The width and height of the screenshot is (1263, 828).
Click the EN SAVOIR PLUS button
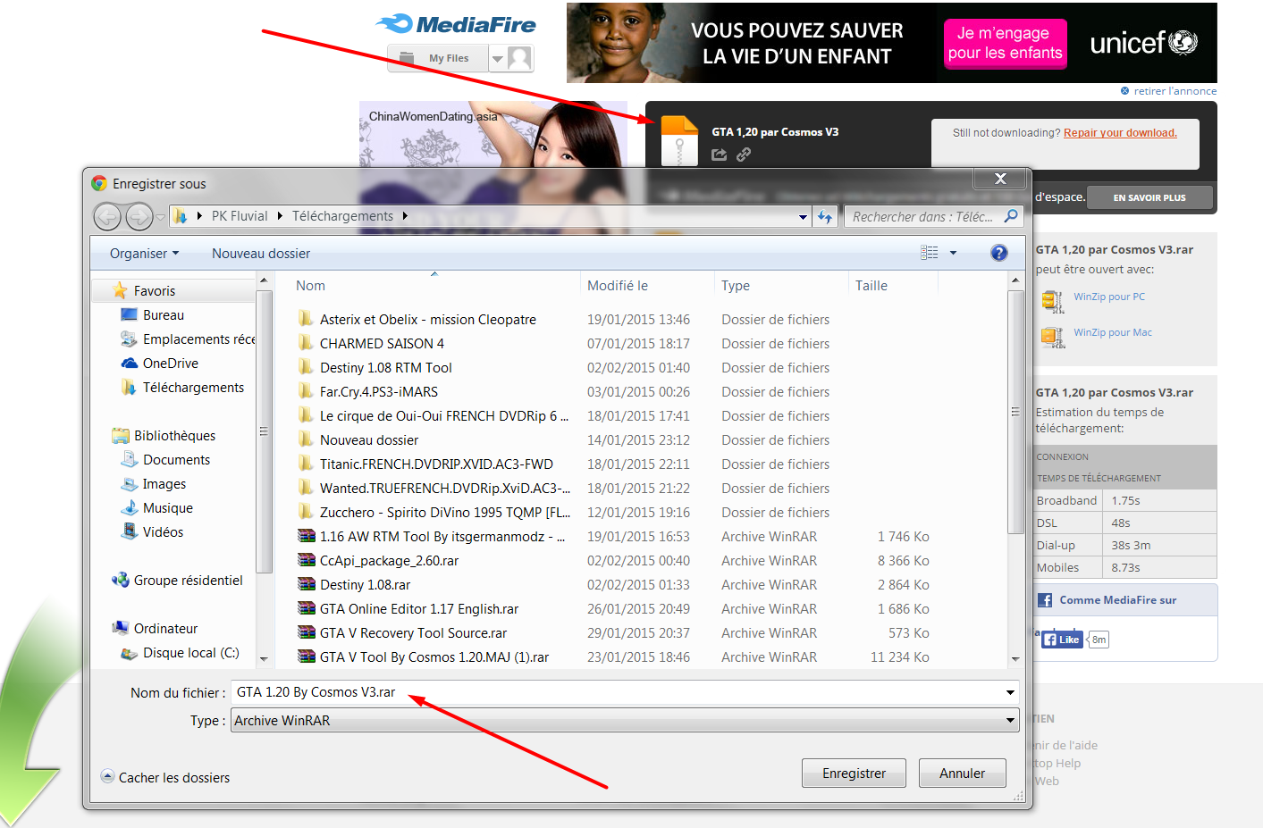click(1149, 197)
